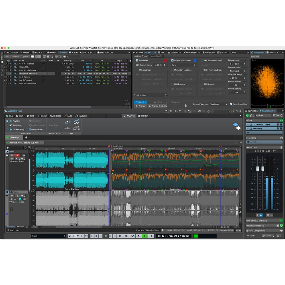Select the Spectrometer panel icon
This screenshot has height=285, width=285.
point(88,52)
